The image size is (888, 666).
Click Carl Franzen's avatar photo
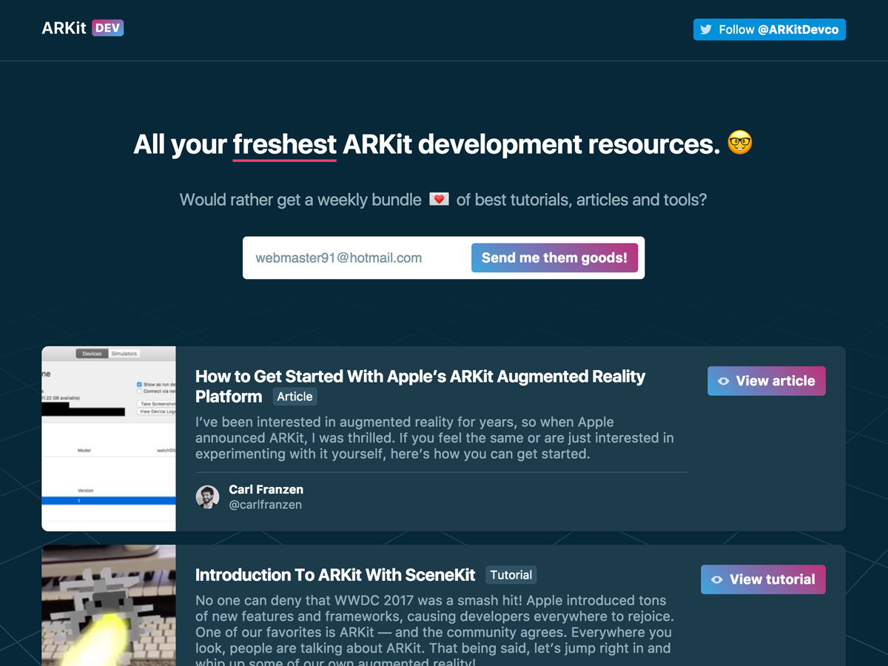click(x=208, y=497)
